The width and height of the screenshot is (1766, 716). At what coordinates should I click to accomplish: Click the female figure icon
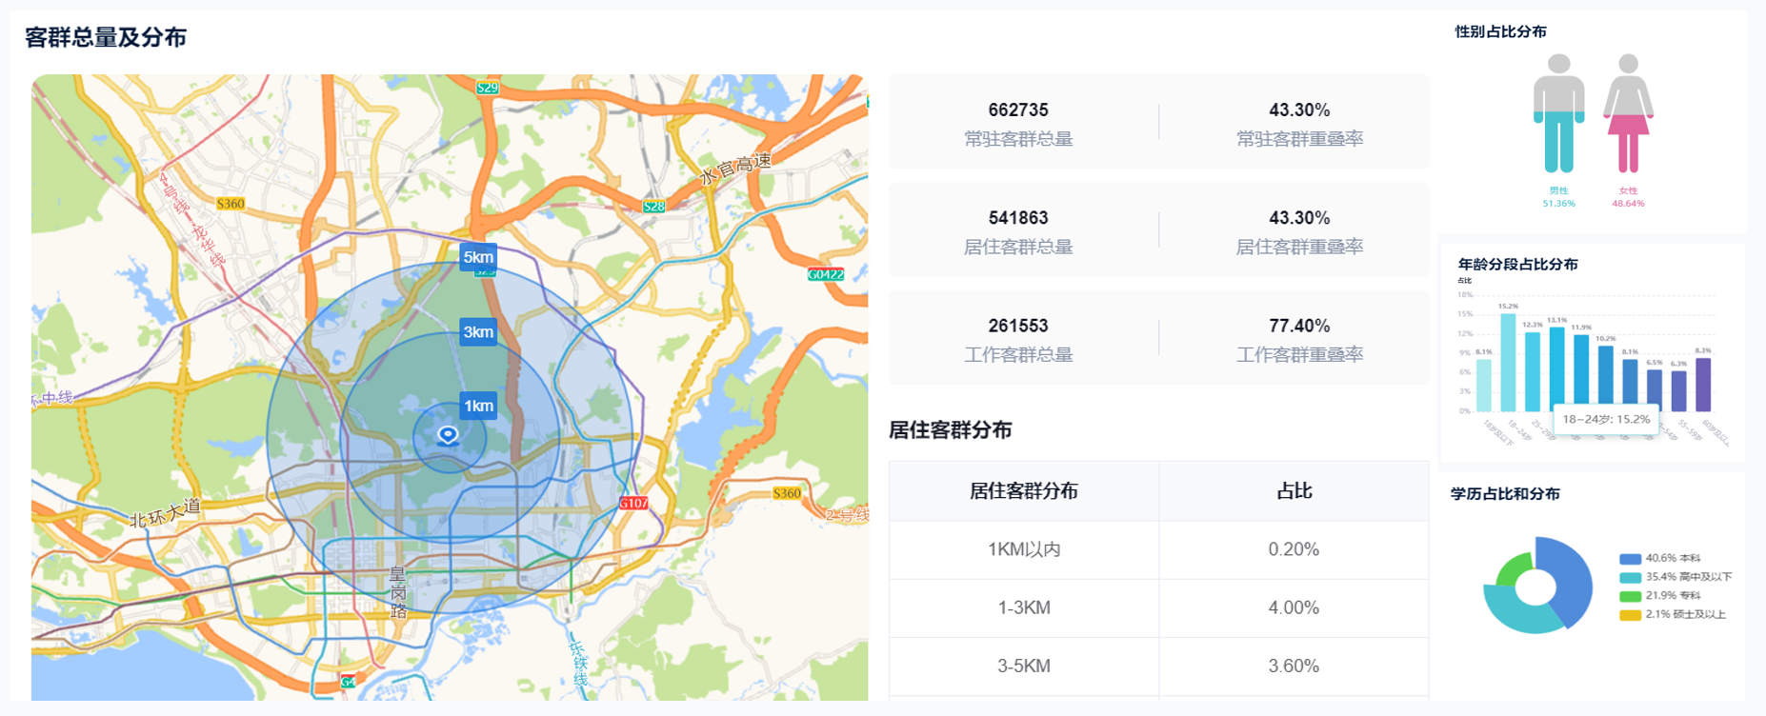[1628, 112]
